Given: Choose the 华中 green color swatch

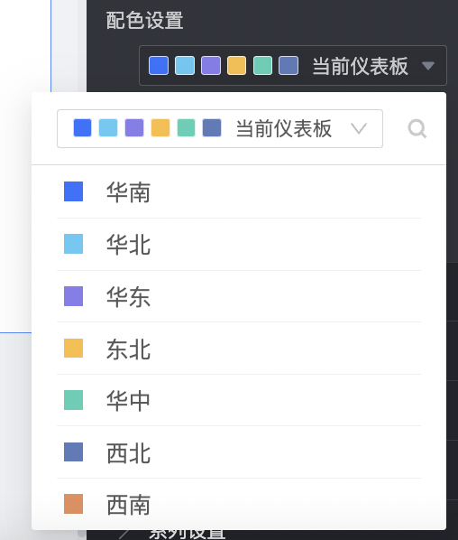Looking at the screenshot, I should coord(73,400).
